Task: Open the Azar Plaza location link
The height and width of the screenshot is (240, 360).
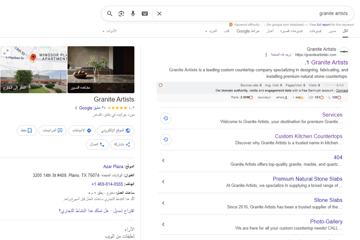Action: (x=113, y=167)
